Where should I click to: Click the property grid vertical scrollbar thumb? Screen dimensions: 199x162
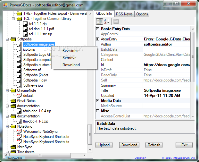point(193,57)
